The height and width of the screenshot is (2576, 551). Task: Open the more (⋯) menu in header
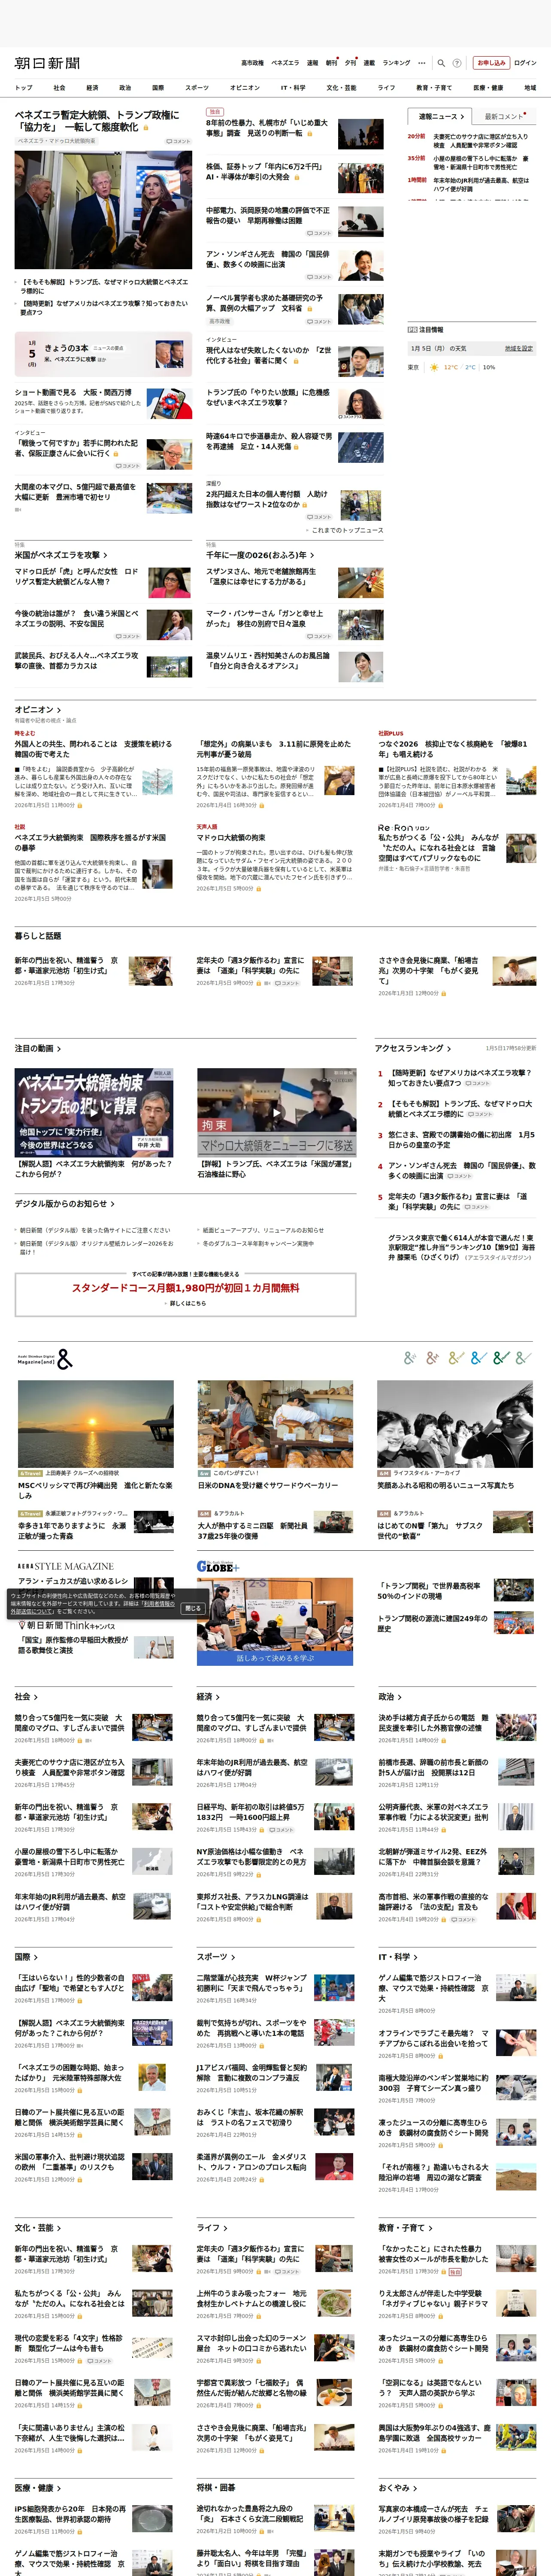pos(422,63)
